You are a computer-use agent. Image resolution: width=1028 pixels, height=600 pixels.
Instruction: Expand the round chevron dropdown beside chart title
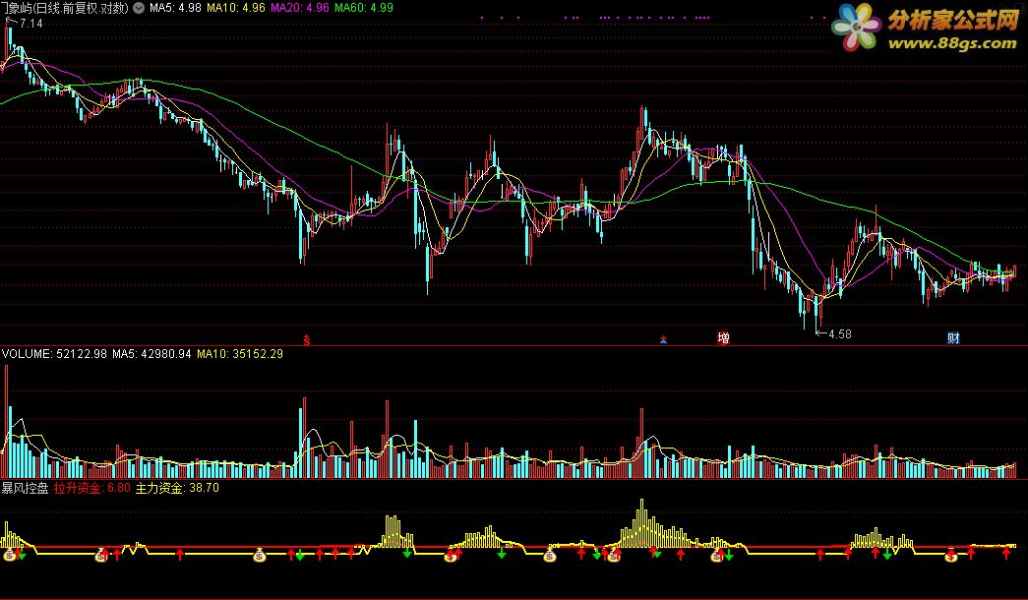click(139, 8)
